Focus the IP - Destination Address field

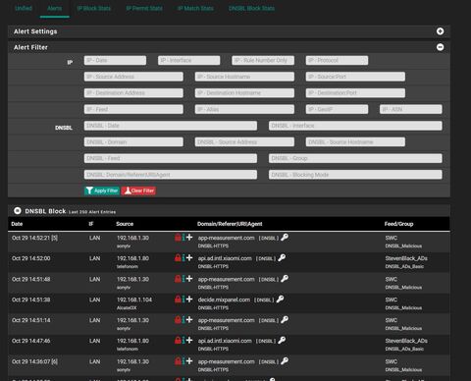click(133, 93)
